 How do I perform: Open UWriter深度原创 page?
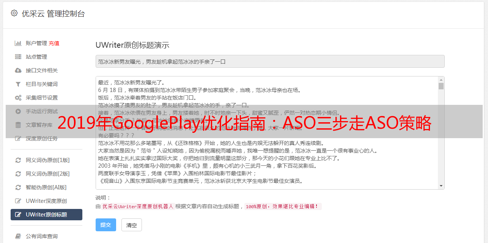click(x=46, y=201)
